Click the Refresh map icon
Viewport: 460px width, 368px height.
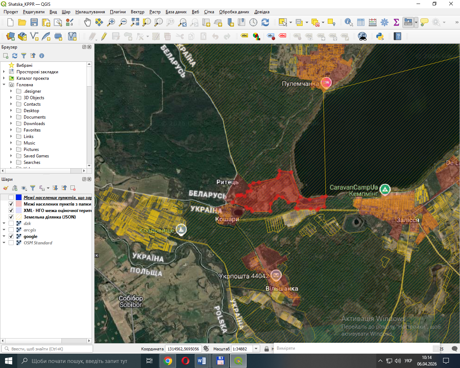265,22
